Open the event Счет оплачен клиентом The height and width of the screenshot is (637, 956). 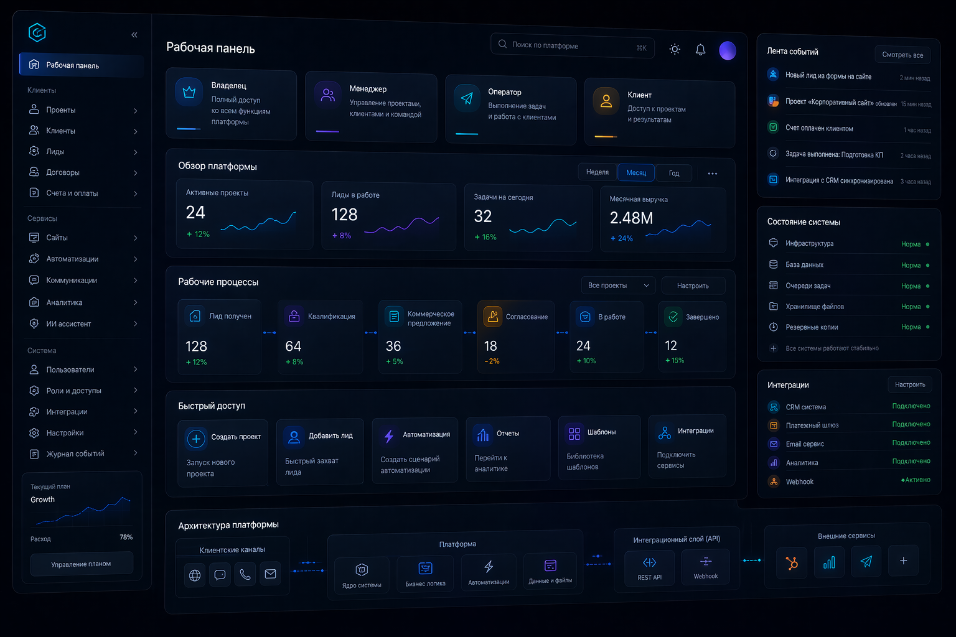click(849, 128)
